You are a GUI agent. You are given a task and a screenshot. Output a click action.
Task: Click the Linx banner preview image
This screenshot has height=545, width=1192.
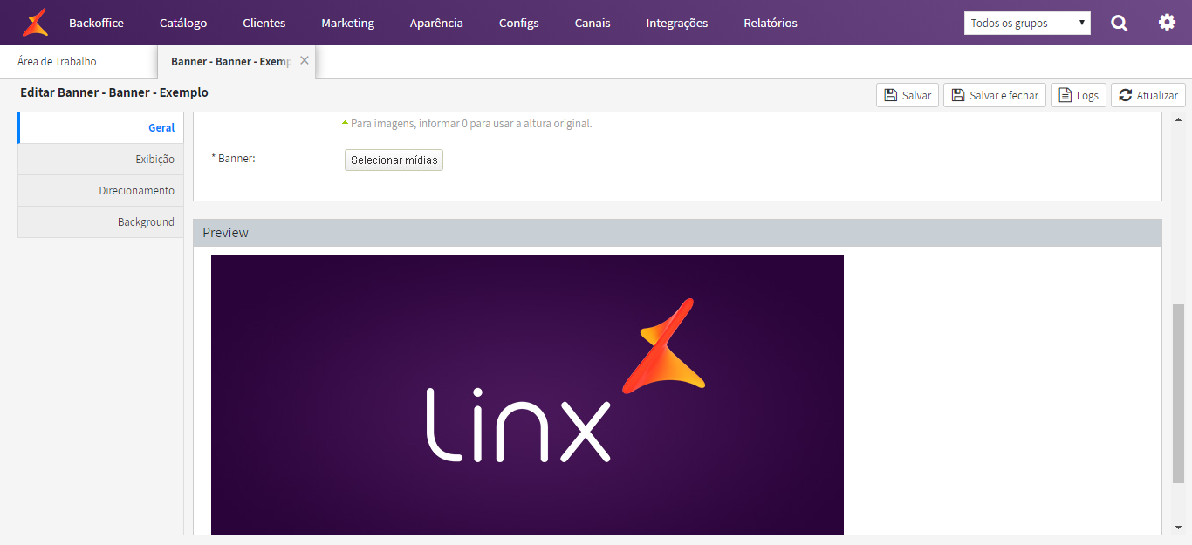click(527, 394)
